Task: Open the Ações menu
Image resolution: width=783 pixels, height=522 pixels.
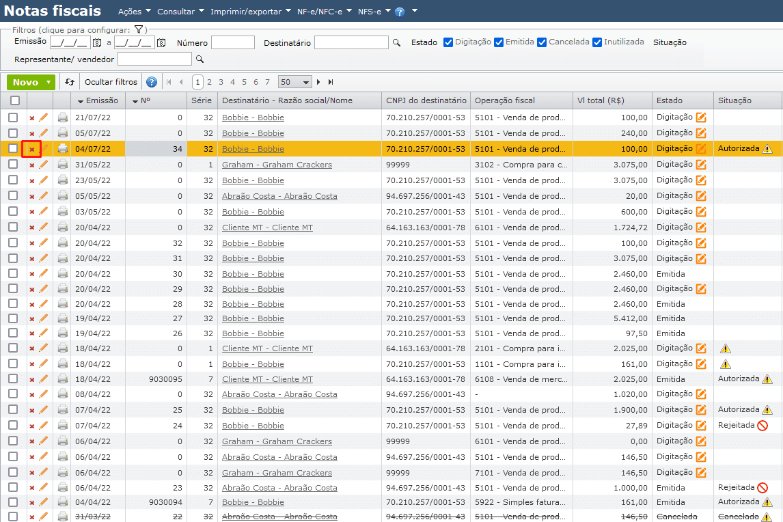Action: point(135,12)
